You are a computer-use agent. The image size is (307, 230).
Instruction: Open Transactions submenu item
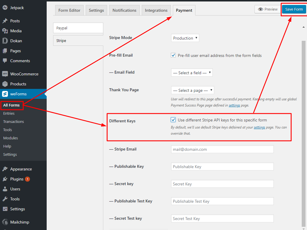(14, 121)
